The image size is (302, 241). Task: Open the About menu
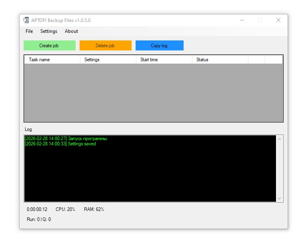pyautogui.click(x=71, y=31)
